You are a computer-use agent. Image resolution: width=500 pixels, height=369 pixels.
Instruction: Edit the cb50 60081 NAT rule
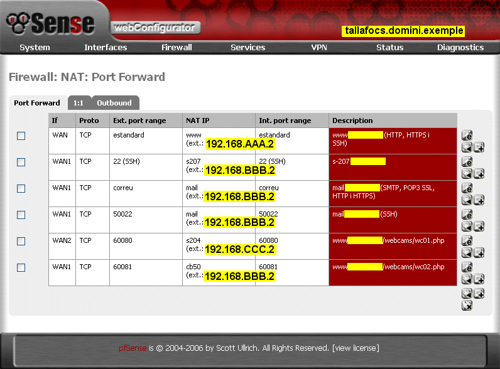point(467,268)
